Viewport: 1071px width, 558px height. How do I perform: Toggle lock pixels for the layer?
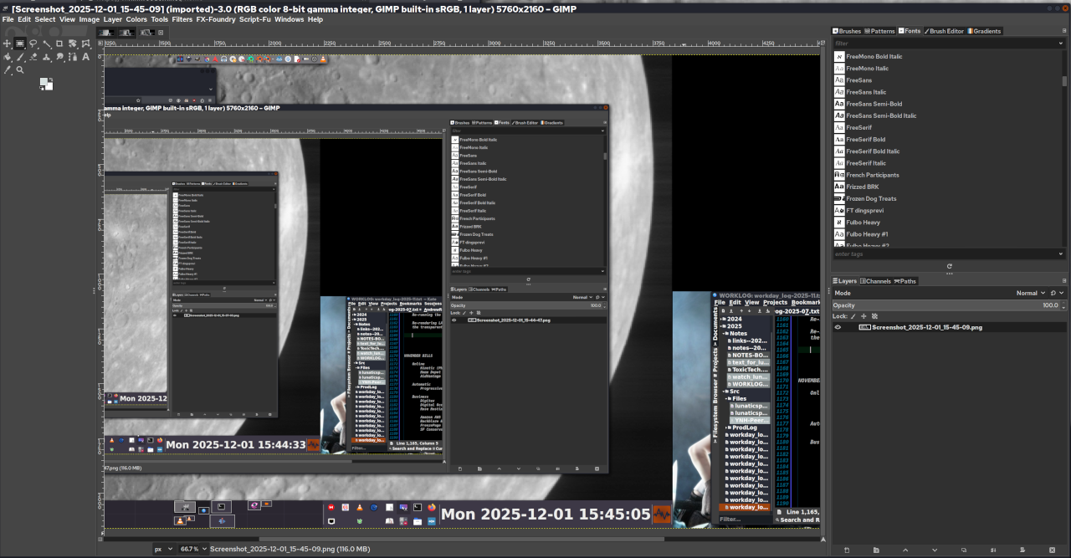click(x=853, y=316)
